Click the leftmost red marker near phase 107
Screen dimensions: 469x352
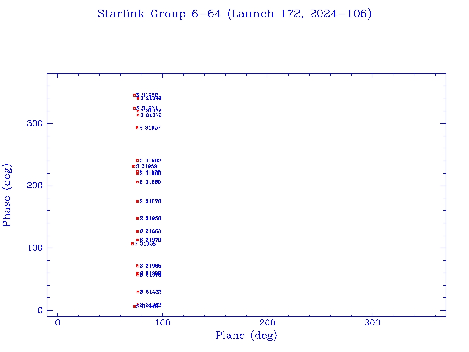132,244
